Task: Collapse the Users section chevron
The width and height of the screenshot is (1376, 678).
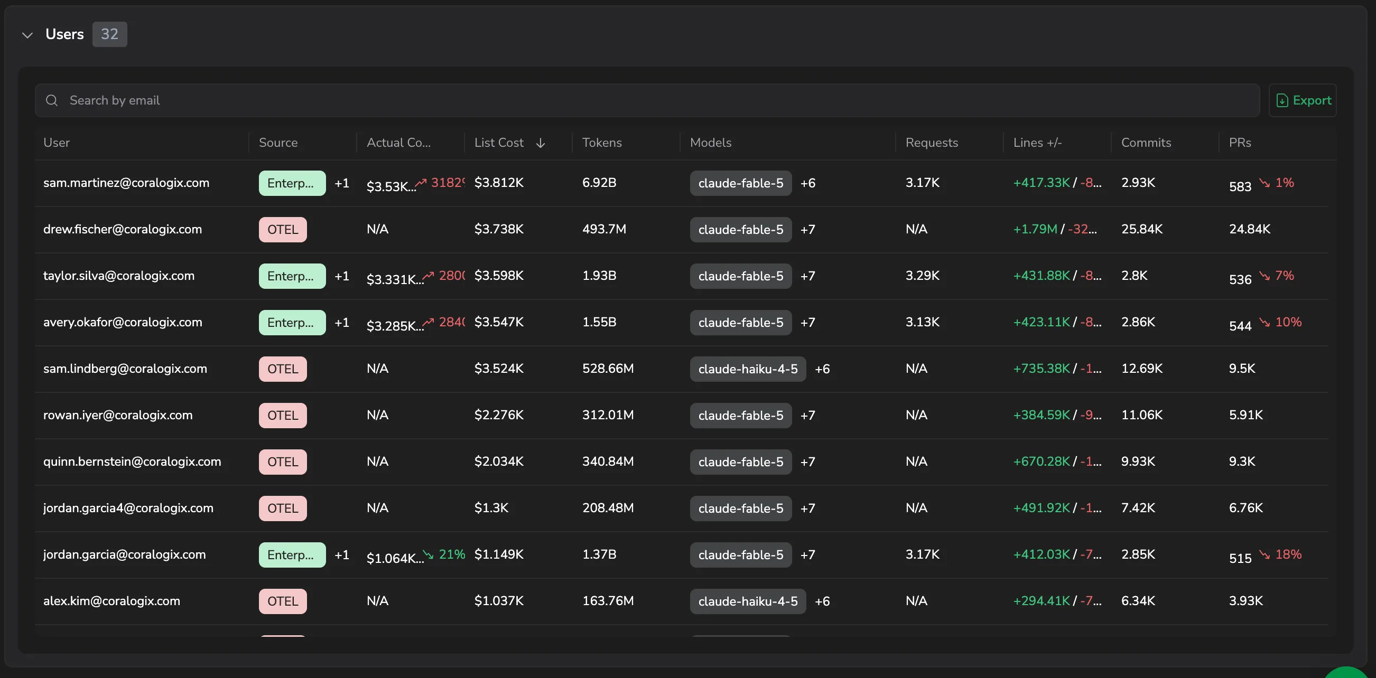Action: click(x=27, y=35)
